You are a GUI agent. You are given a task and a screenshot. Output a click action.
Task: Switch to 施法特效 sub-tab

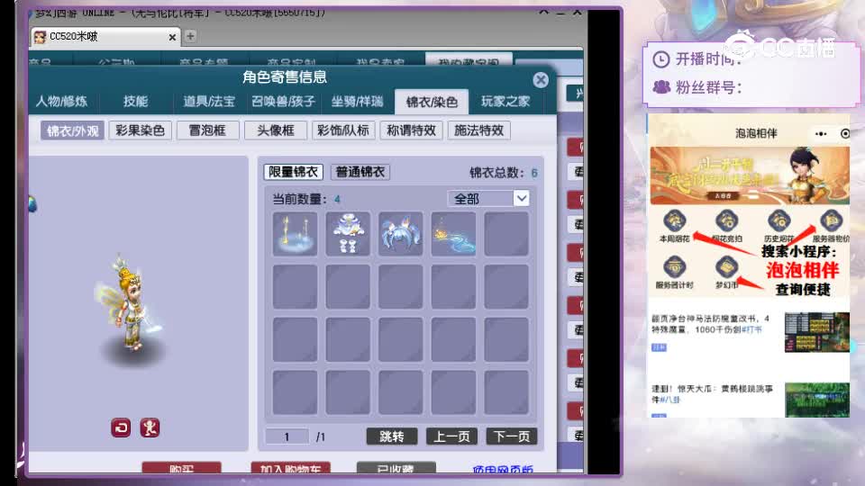pos(478,130)
